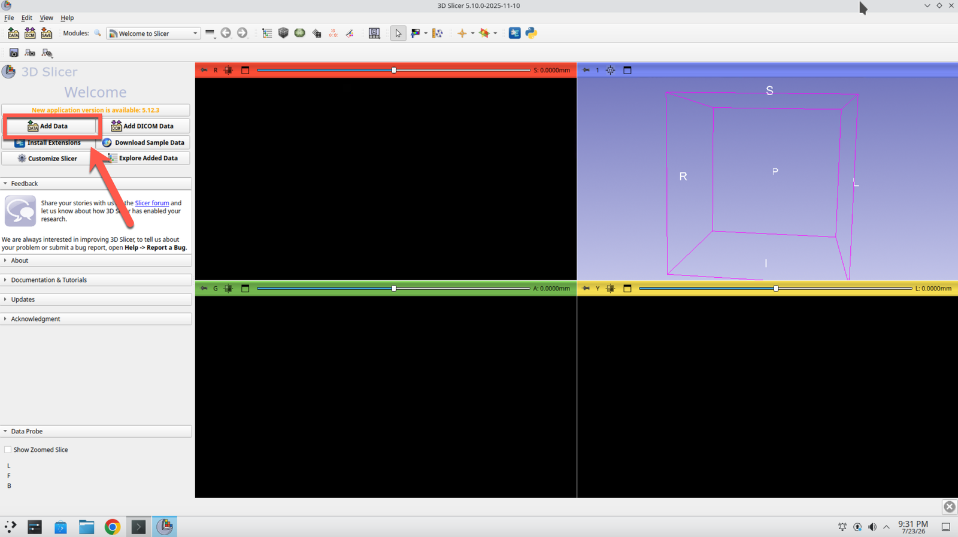Select the adjust window/level tool
This screenshot has height=537, width=958.
[x=416, y=34]
